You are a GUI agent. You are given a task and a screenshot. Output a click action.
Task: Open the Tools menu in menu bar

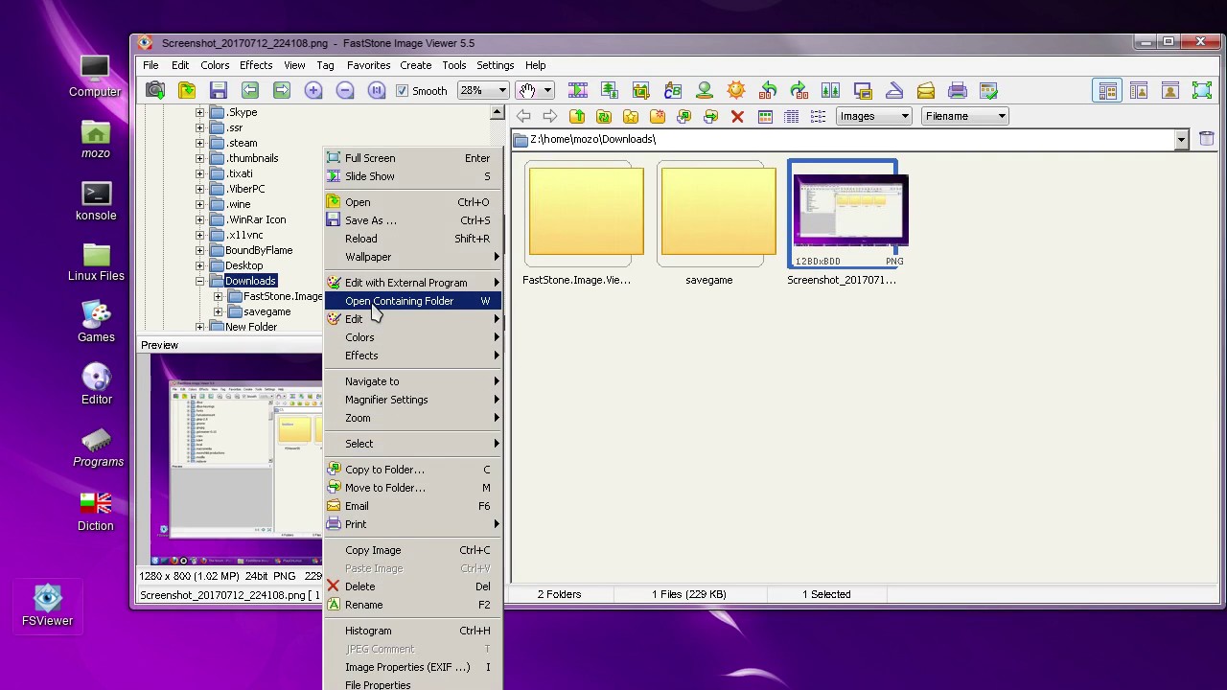[x=454, y=65]
